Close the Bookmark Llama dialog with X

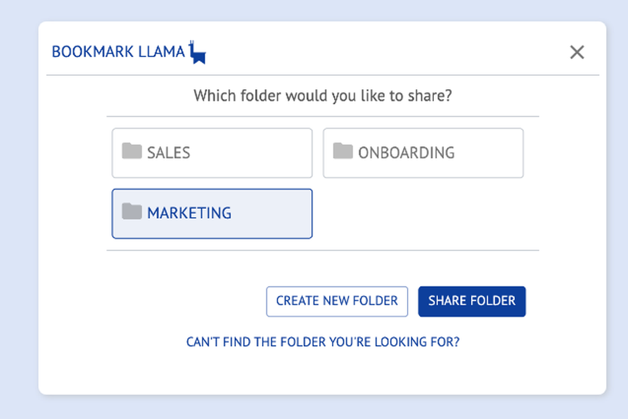point(577,52)
